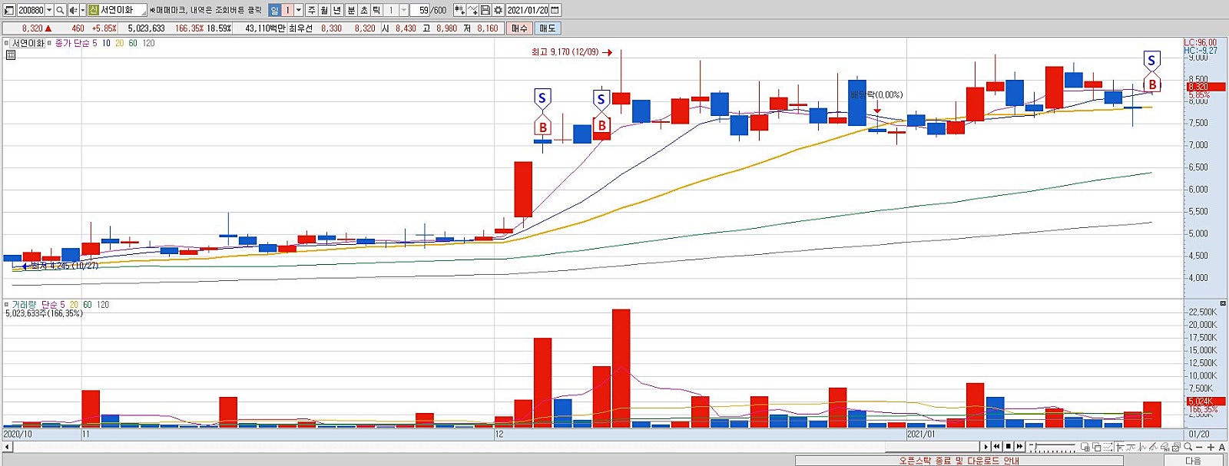Click the window layout icon beside stock code
Screen dimensions: 1229x466
point(8,10)
